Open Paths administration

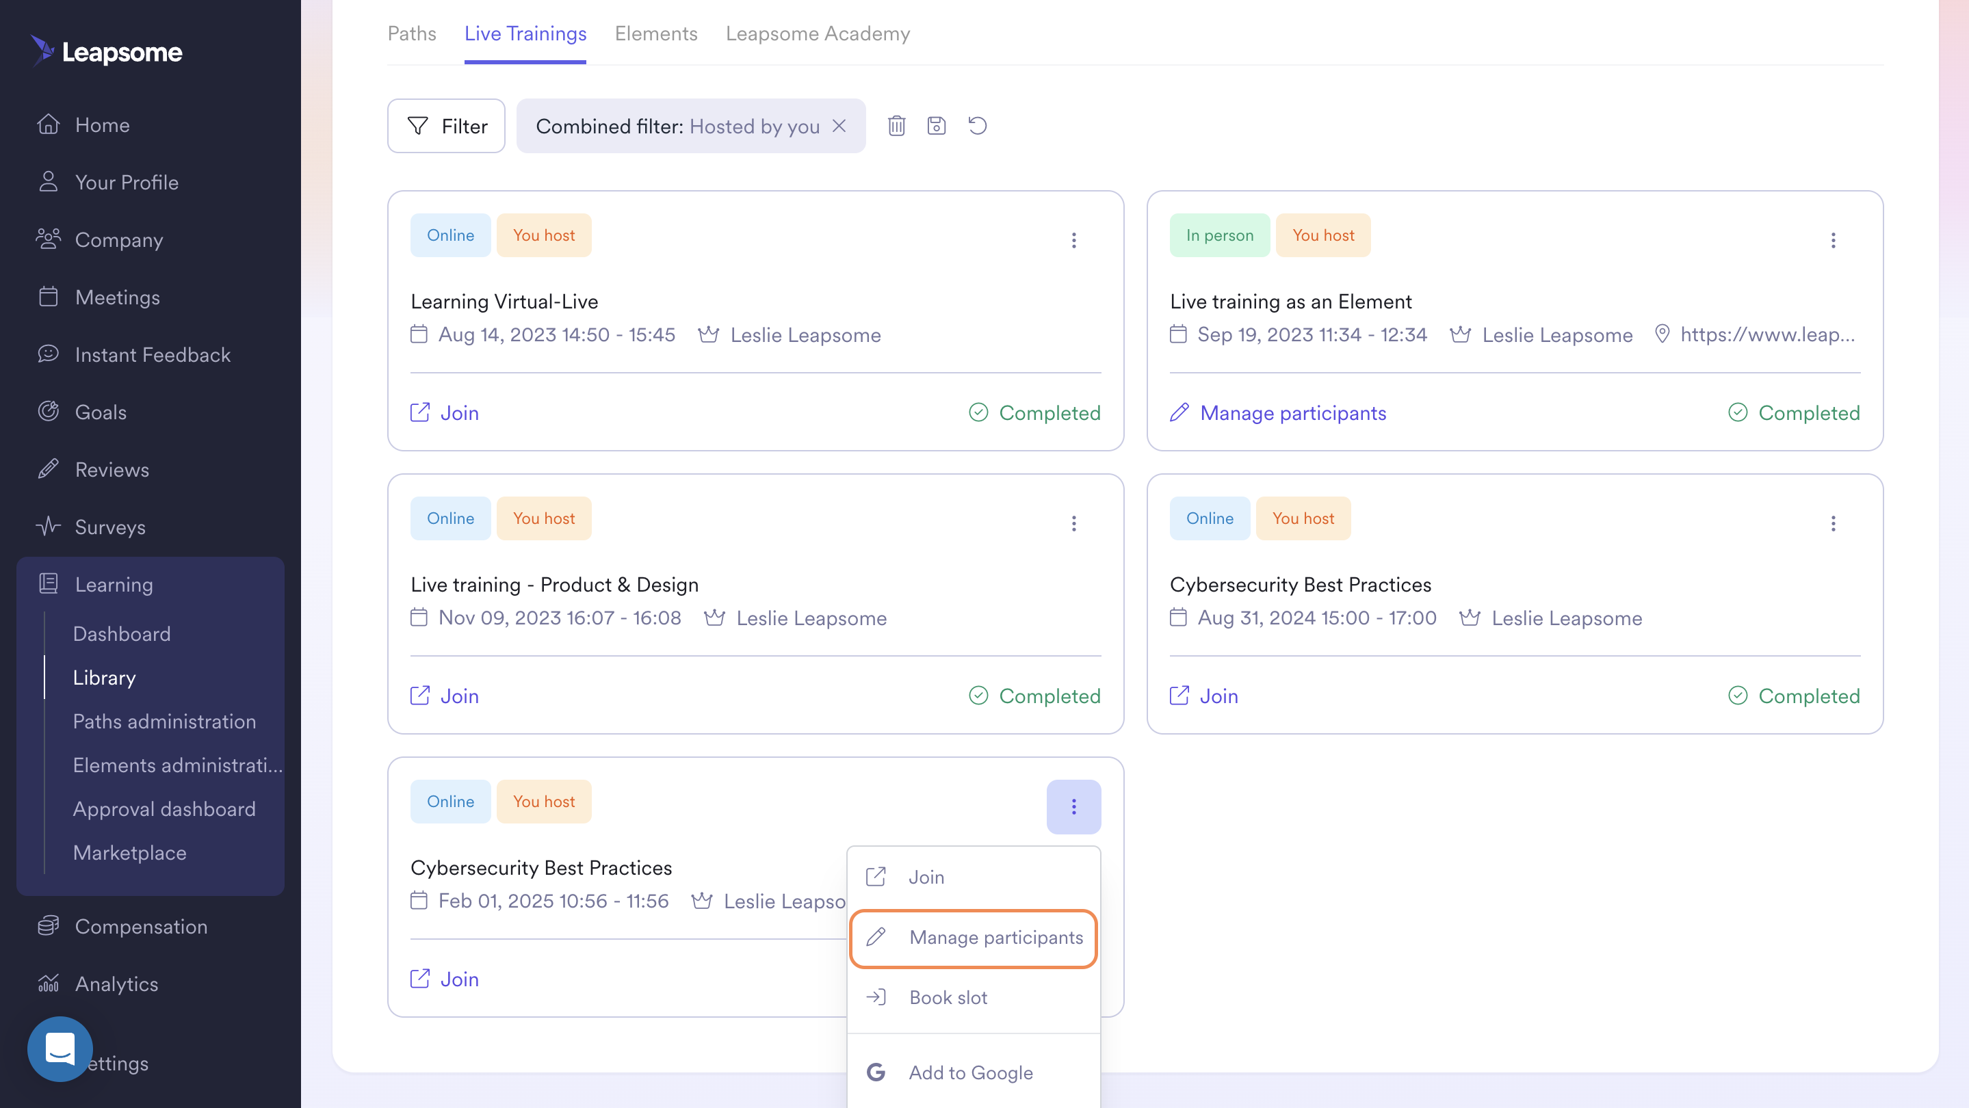(164, 721)
